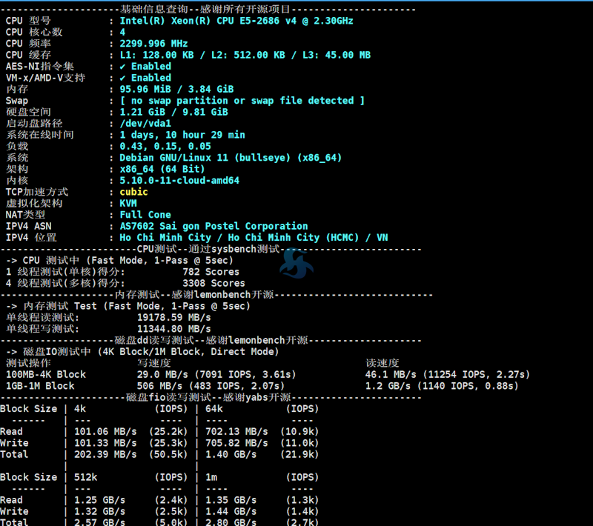Click the 5.10.0-11-cloud-amd64 kernel version
The width and height of the screenshot is (593, 526).
[x=179, y=181]
